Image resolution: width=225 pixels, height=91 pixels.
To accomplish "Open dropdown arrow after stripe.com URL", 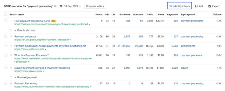I will [89, 24].
